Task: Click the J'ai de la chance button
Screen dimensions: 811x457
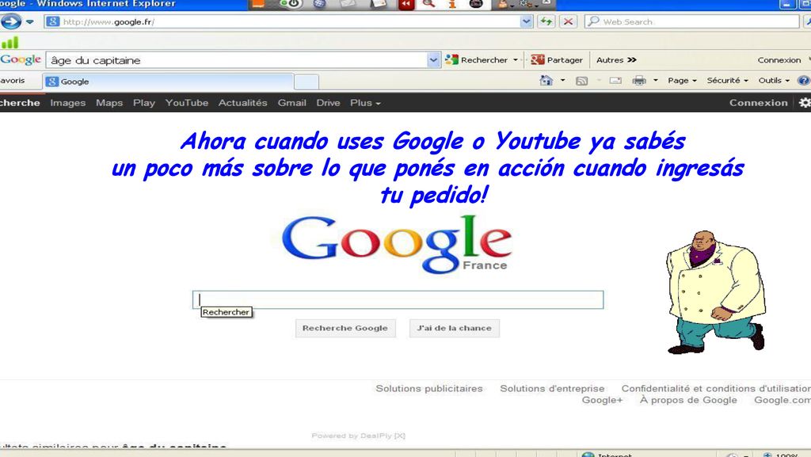Action: tap(454, 328)
